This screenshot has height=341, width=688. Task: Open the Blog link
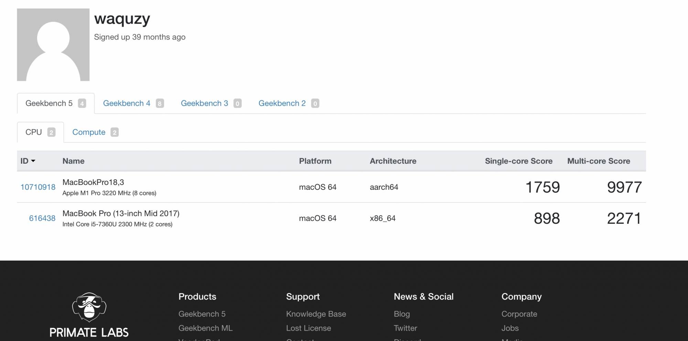(x=402, y=314)
